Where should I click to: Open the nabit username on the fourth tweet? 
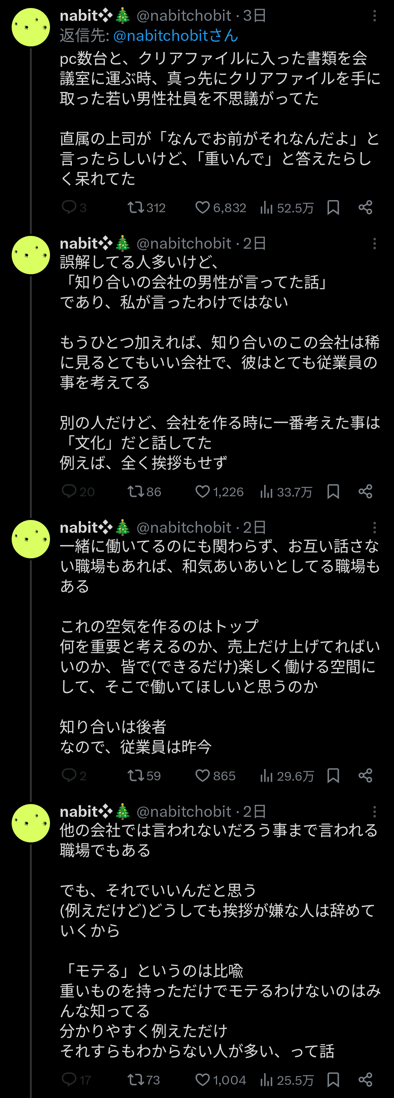click(80, 811)
